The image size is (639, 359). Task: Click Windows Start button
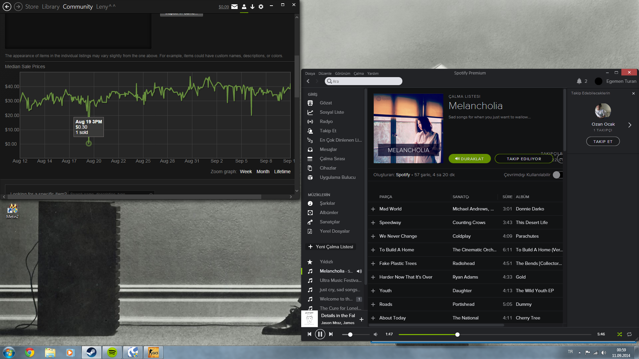coord(9,352)
